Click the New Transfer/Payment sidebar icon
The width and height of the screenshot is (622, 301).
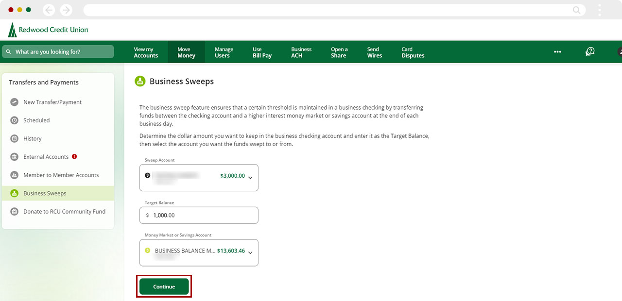[14, 102]
